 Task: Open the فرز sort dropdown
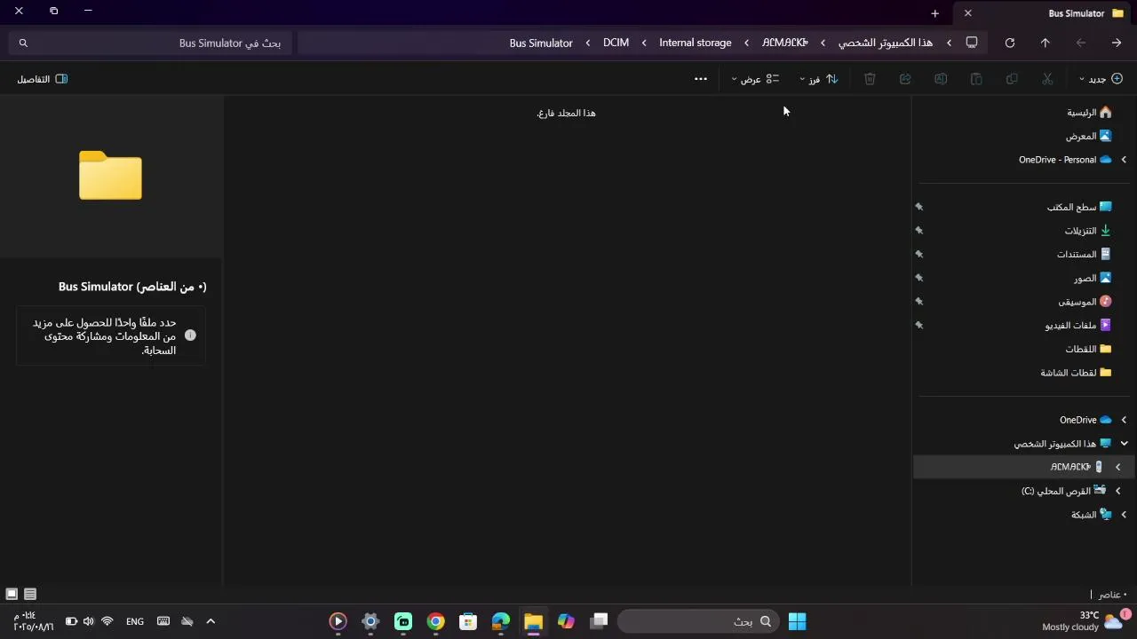tap(819, 79)
